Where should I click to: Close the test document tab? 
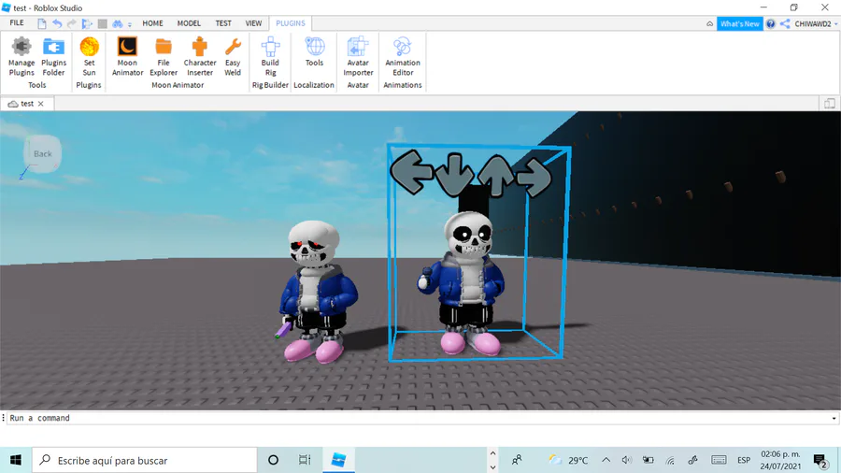point(41,104)
